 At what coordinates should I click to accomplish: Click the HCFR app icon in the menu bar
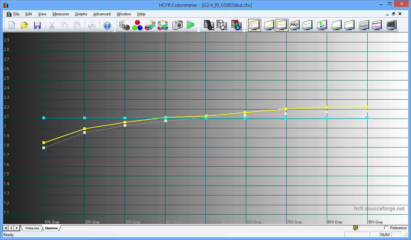[8, 14]
